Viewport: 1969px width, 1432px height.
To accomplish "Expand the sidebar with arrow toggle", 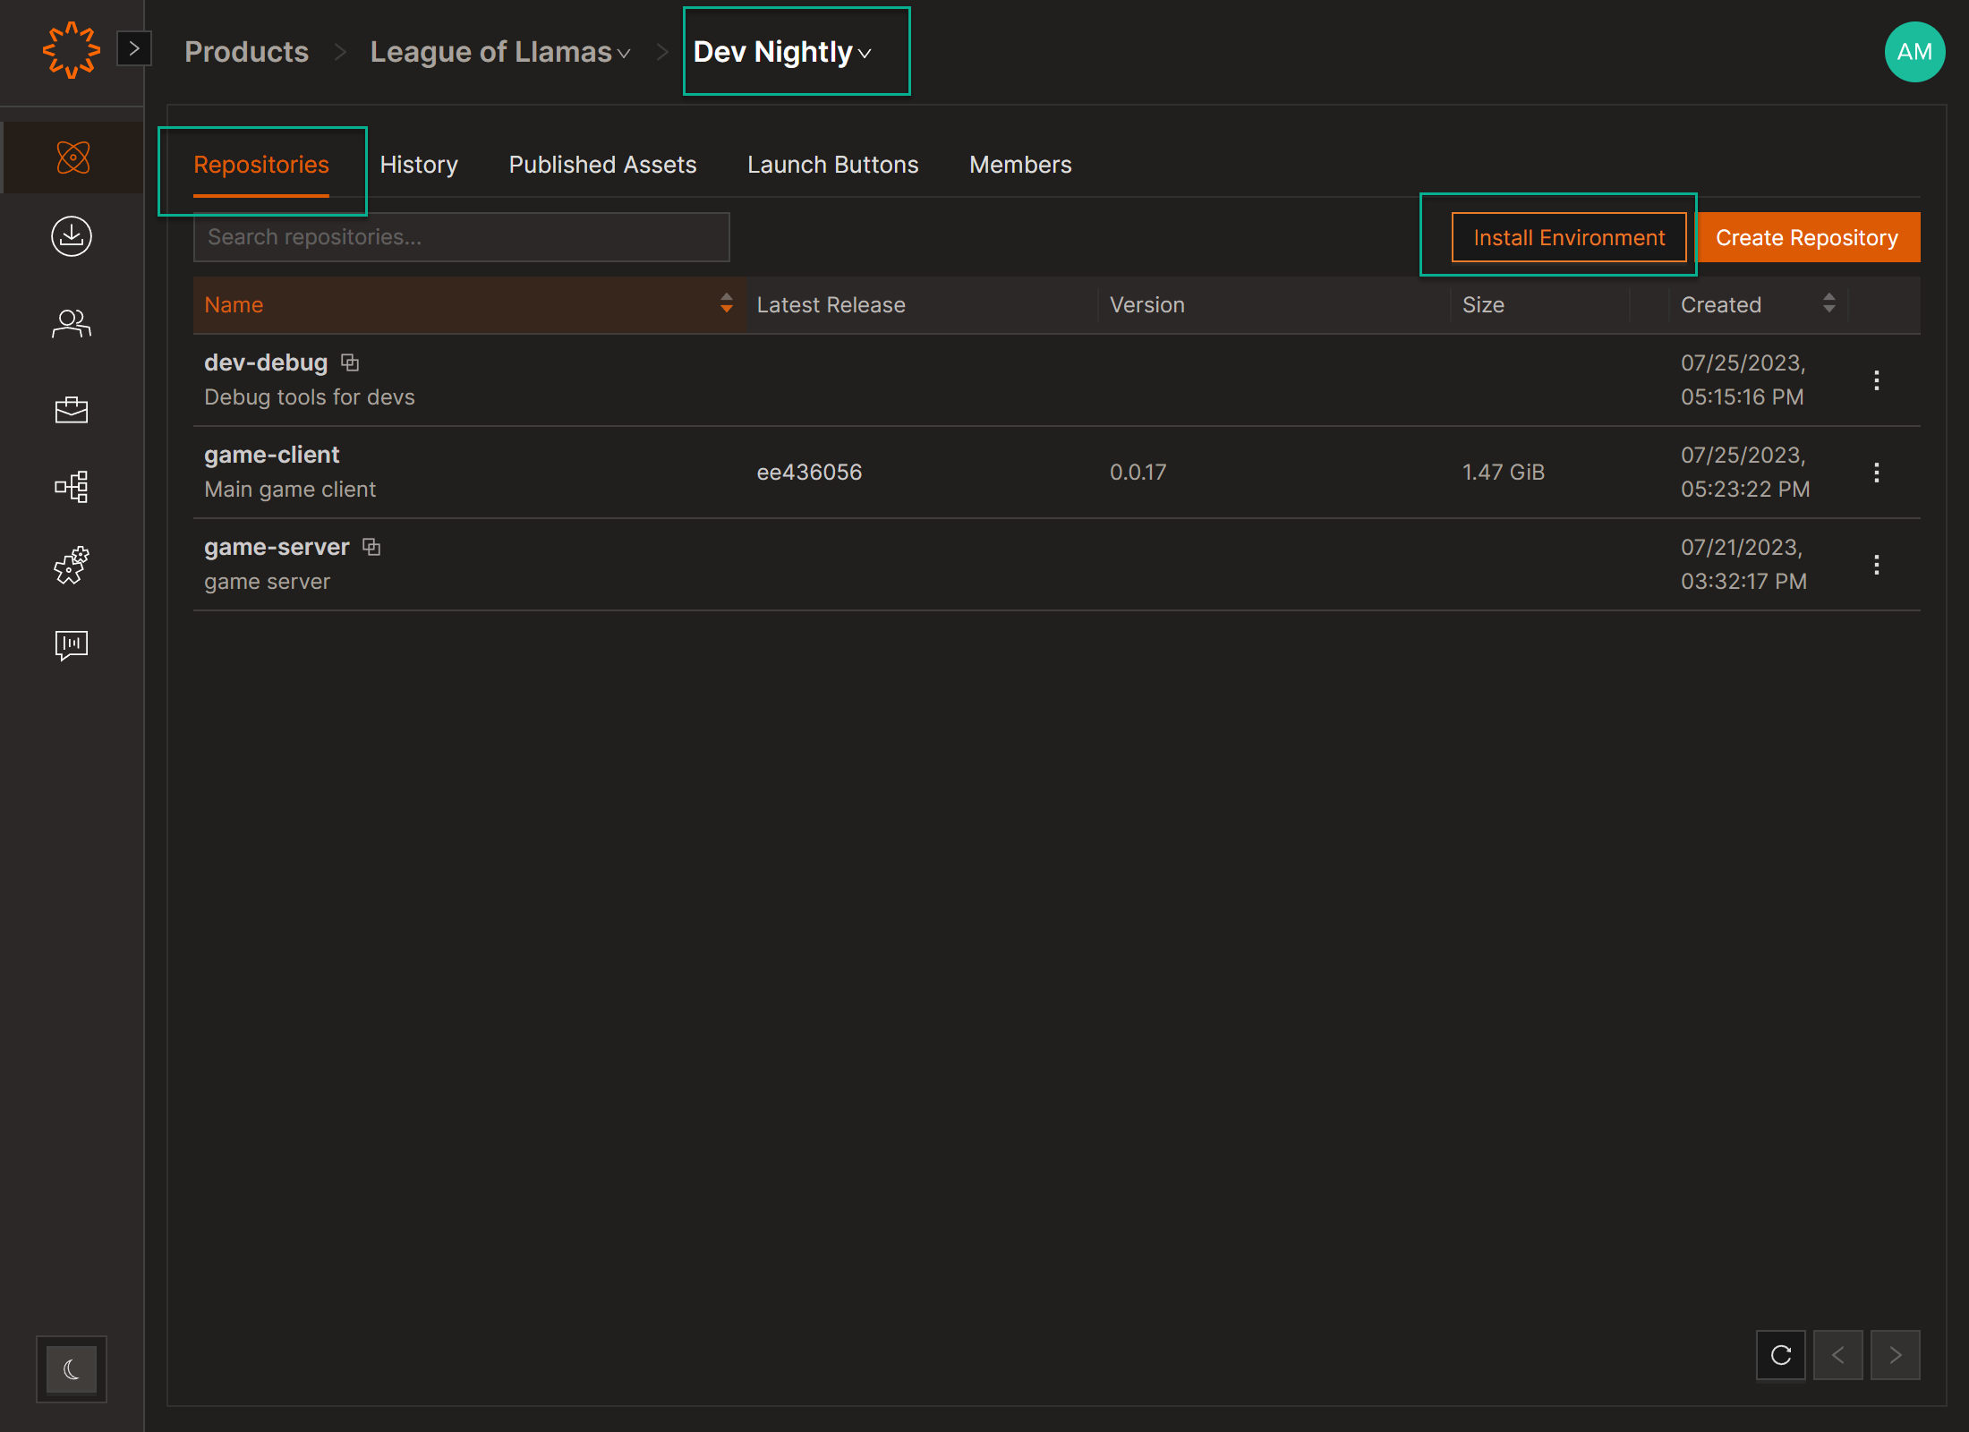I will tap(134, 48).
